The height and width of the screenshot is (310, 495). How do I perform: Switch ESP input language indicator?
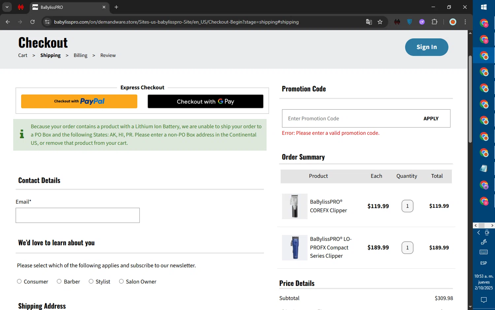point(483,263)
